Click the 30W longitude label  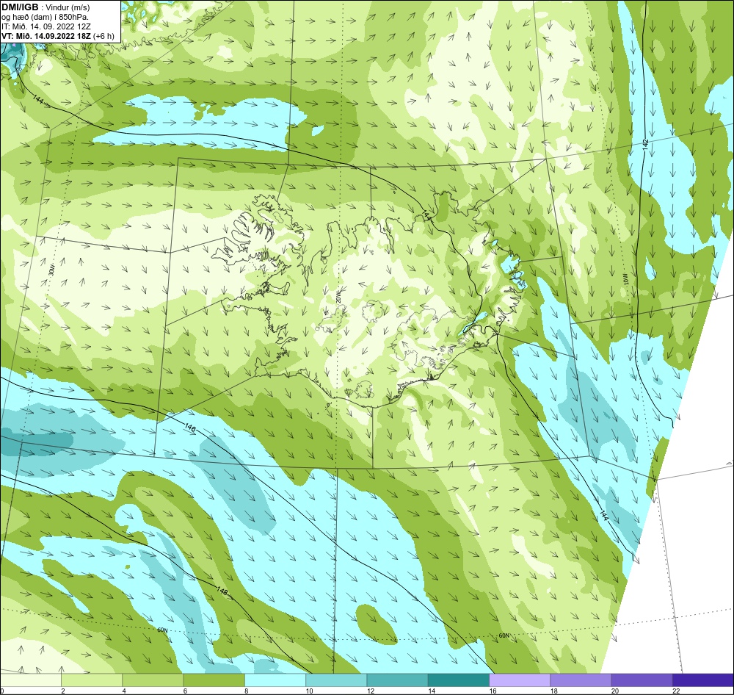[51, 270]
